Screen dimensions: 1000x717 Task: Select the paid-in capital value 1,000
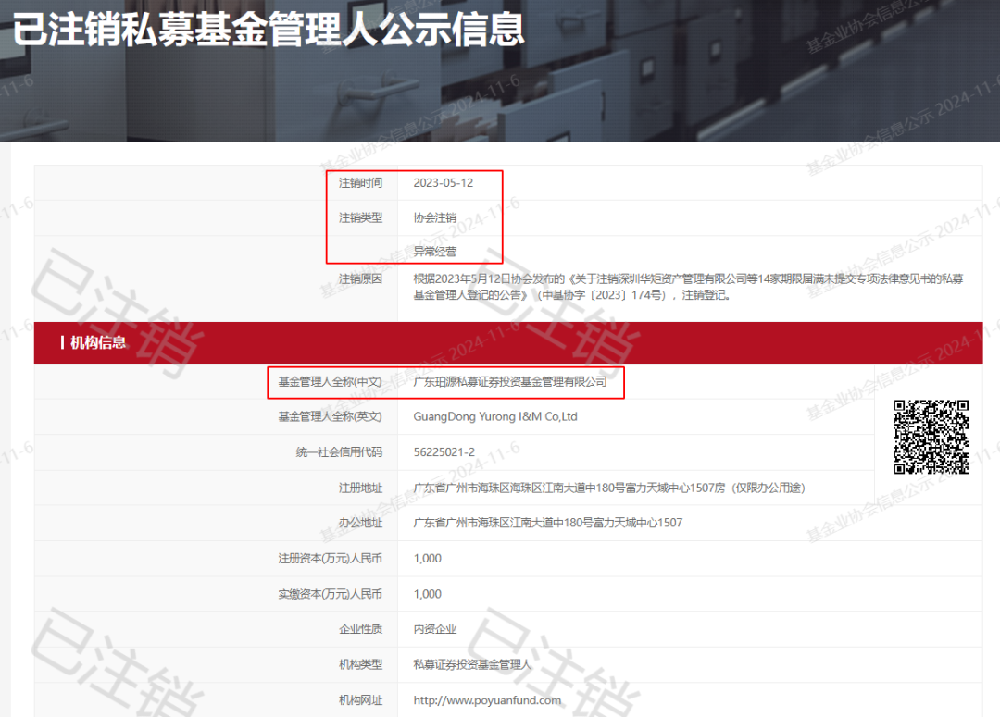click(x=427, y=594)
